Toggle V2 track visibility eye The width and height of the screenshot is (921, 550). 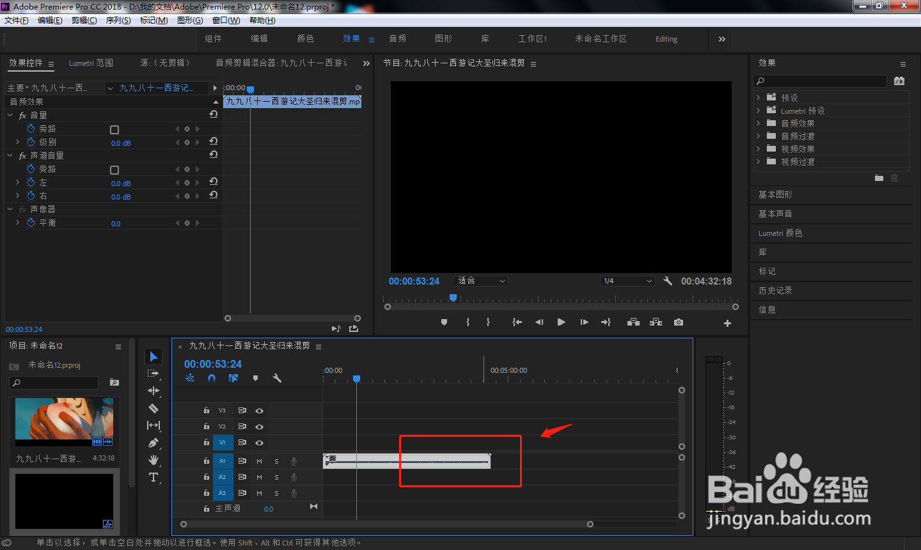coord(259,427)
